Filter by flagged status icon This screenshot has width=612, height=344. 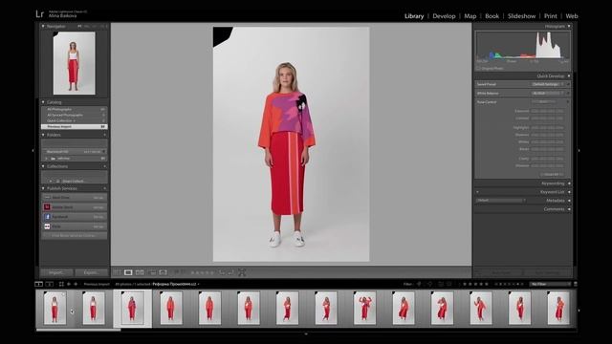pos(419,284)
